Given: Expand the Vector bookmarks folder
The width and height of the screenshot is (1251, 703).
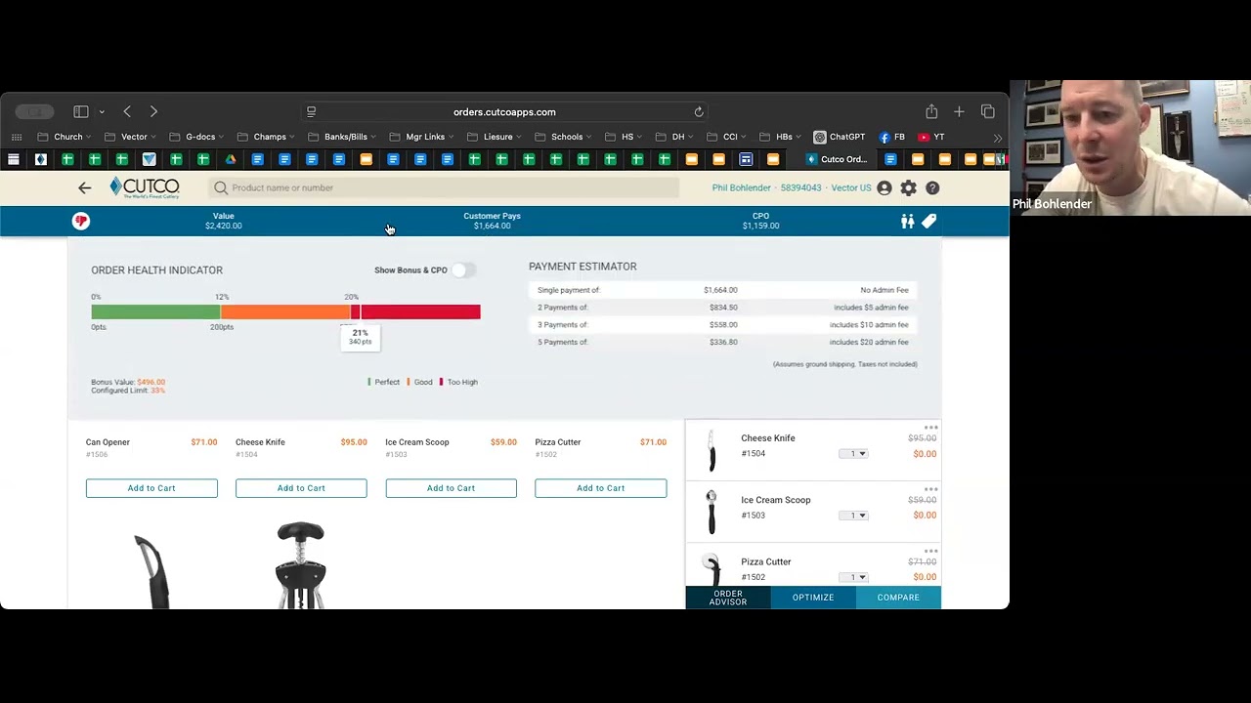Looking at the screenshot, I should coord(130,138).
